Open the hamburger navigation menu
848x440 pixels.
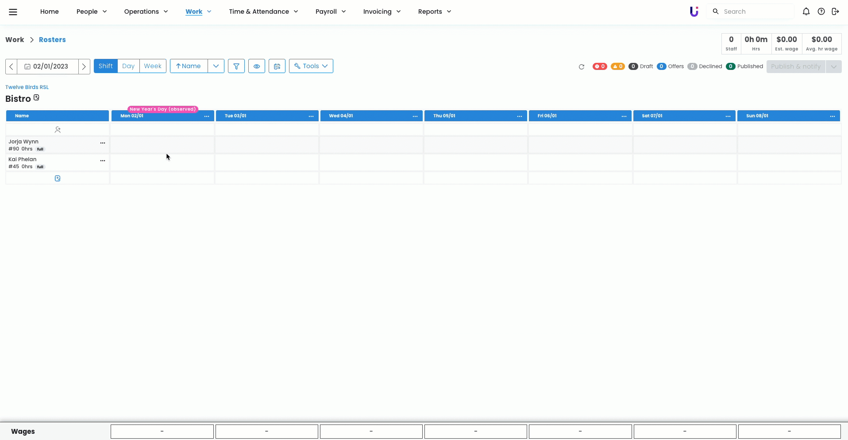coord(13,12)
